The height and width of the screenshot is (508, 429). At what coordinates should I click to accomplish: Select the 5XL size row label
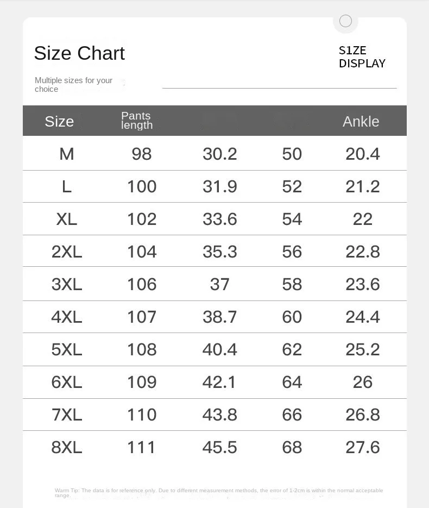click(67, 349)
